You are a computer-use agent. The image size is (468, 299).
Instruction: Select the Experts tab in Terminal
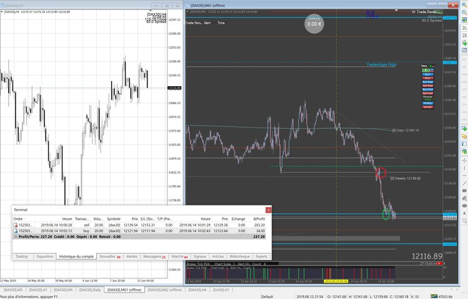[261, 257]
